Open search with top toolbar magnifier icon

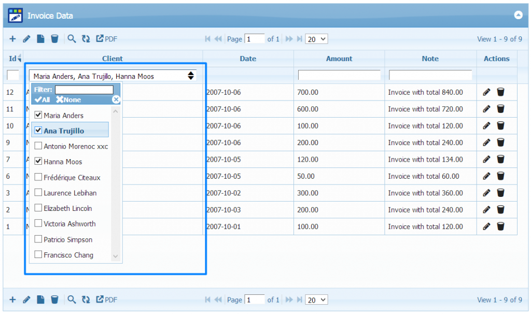72,39
